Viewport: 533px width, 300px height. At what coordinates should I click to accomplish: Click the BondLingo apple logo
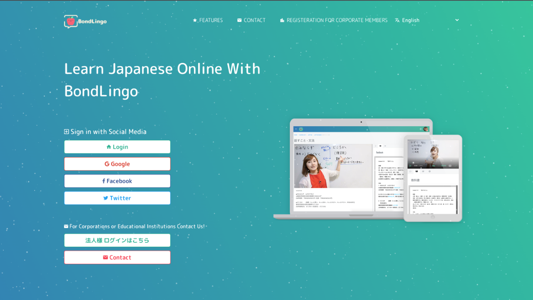tap(71, 21)
